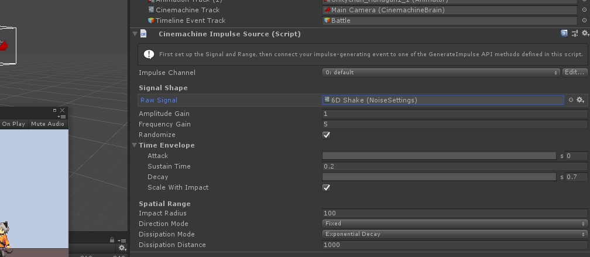The width and height of the screenshot is (590, 257).
Task: Toggle the Randomize checkbox
Action: coord(326,135)
